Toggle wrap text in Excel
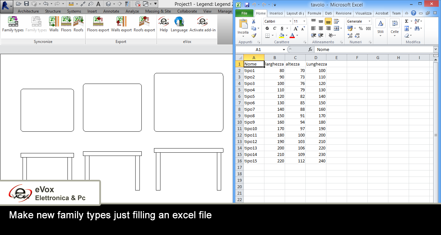The width and height of the screenshot is (441, 235). [336, 21]
